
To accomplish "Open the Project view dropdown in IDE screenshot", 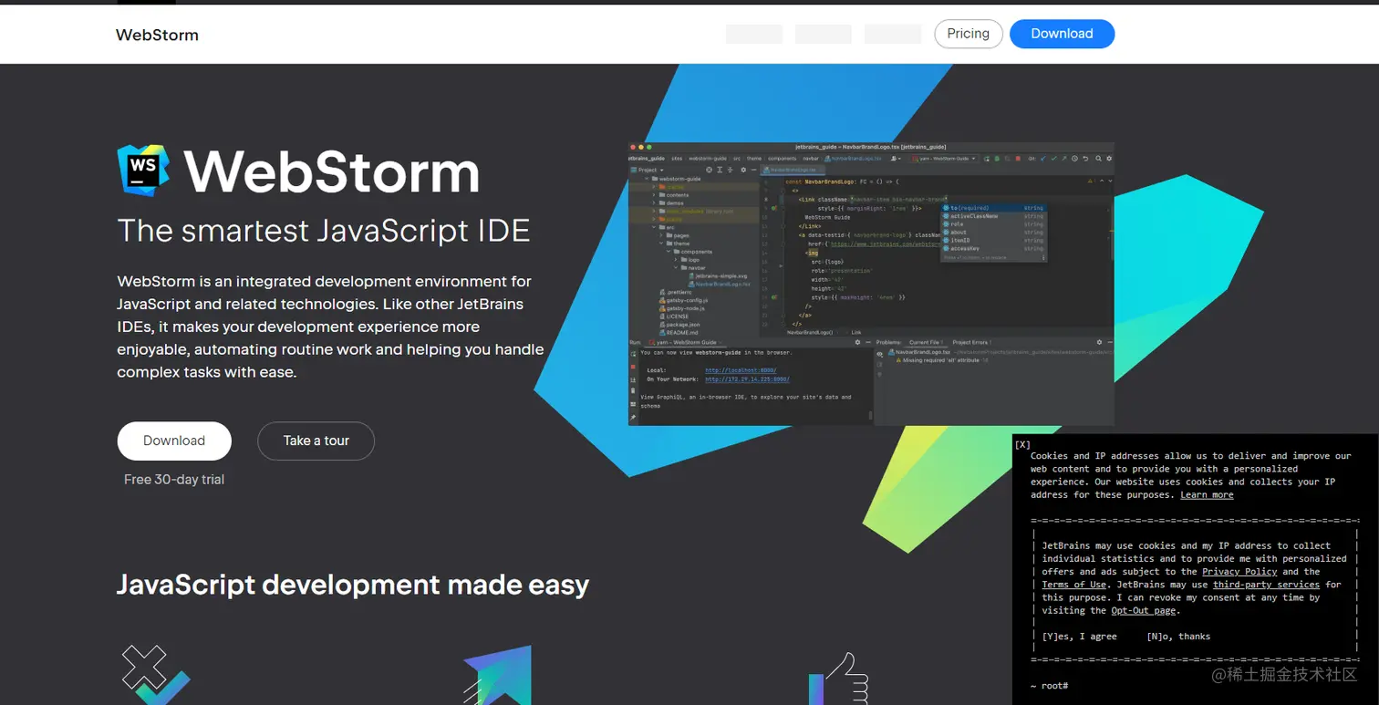I will [x=647, y=170].
